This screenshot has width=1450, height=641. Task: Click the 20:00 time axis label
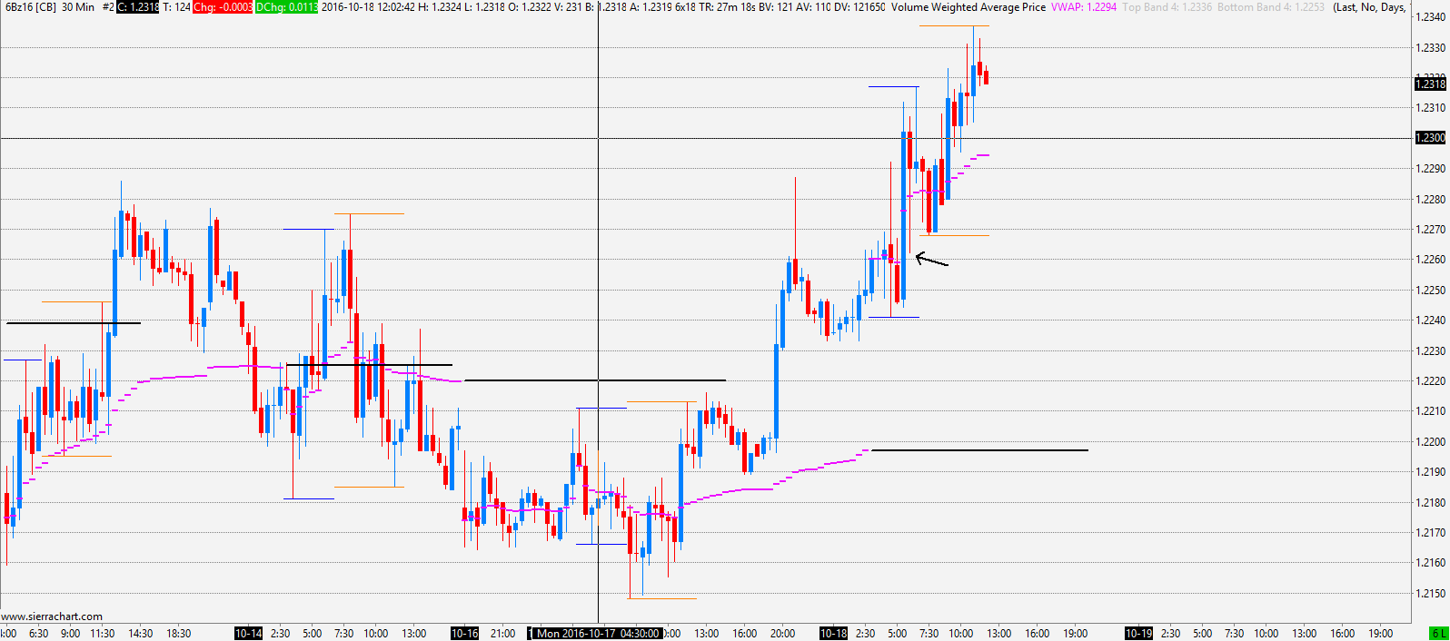click(x=782, y=633)
